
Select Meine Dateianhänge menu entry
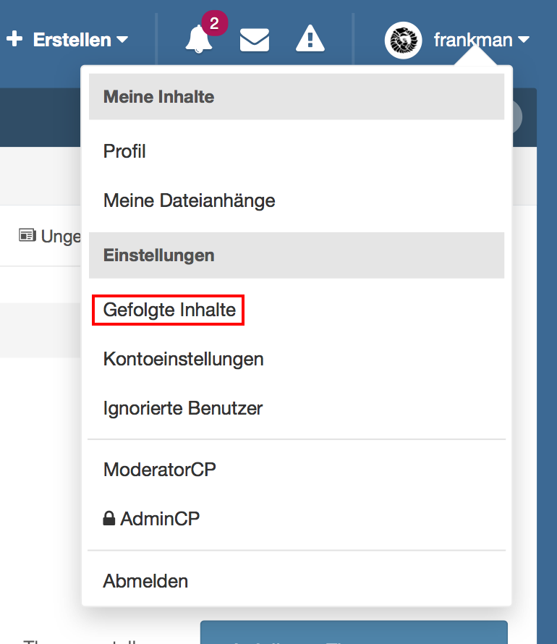[189, 200]
